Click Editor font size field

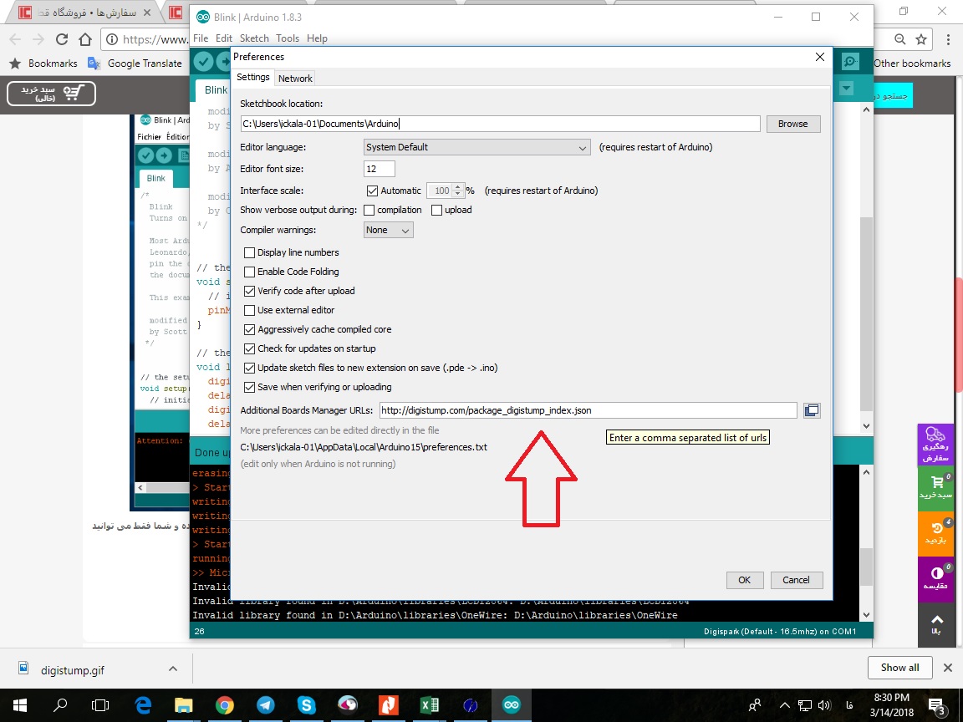pyautogui.click(x=379, y=169)
